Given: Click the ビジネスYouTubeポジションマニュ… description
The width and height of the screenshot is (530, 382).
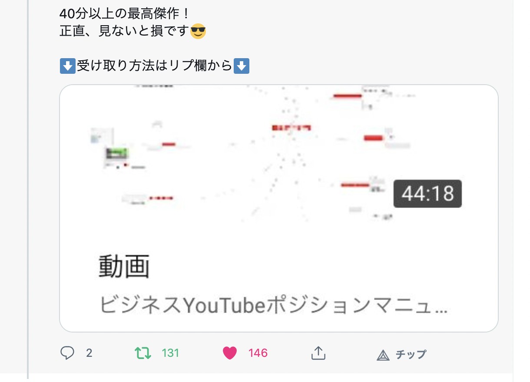Looking at the screenshot, I should coord(273,306).
